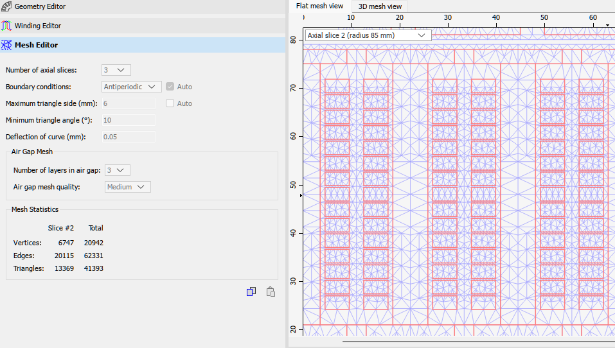Click the Edges: row label
The height and width of the screenshot is (348, 615).
24,256
